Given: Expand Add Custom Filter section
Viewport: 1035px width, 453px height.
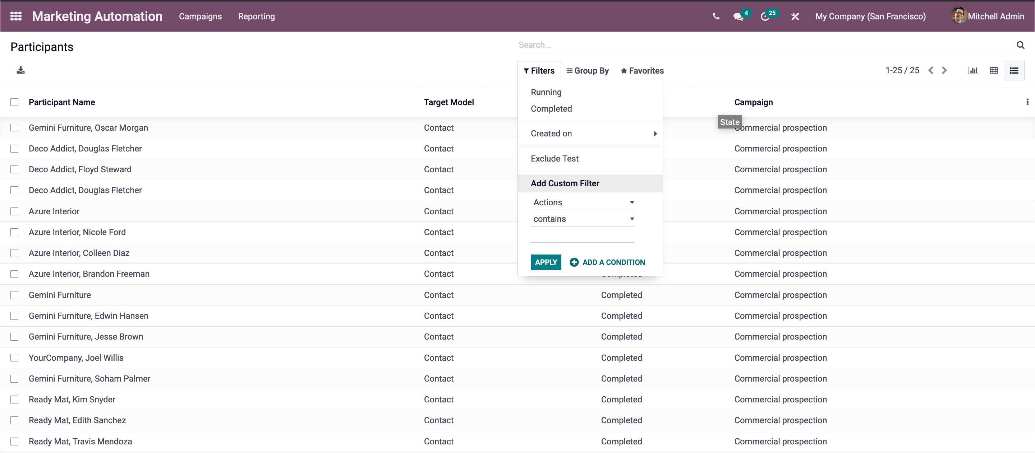Looking at the screenshot, I should (590, 183).
